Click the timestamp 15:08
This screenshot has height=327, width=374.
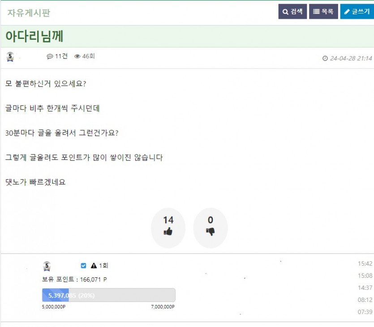[x=365, y=276]
